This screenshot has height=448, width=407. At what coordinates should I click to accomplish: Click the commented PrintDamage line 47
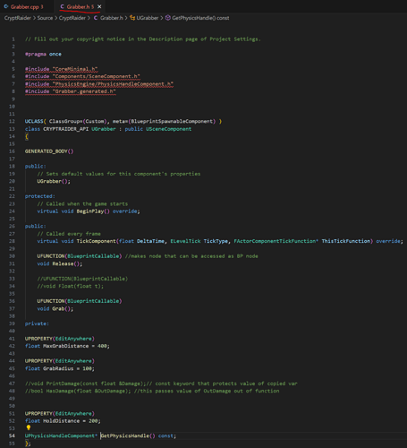click(161, 383)
